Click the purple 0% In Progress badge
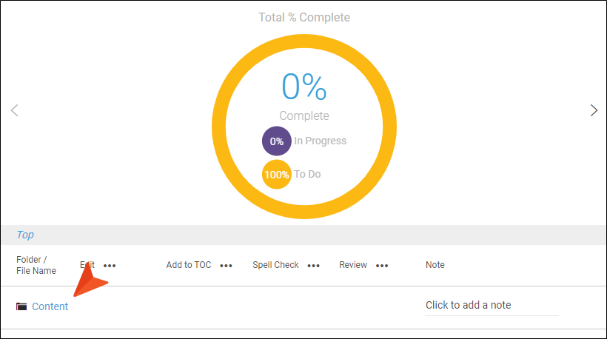The image size is (607, 339). (276, 141)
